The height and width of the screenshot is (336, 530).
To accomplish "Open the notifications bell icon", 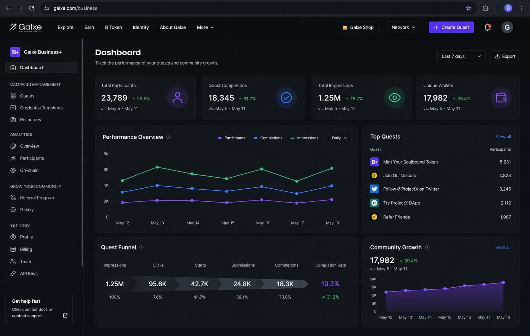I will click(487, 27).
